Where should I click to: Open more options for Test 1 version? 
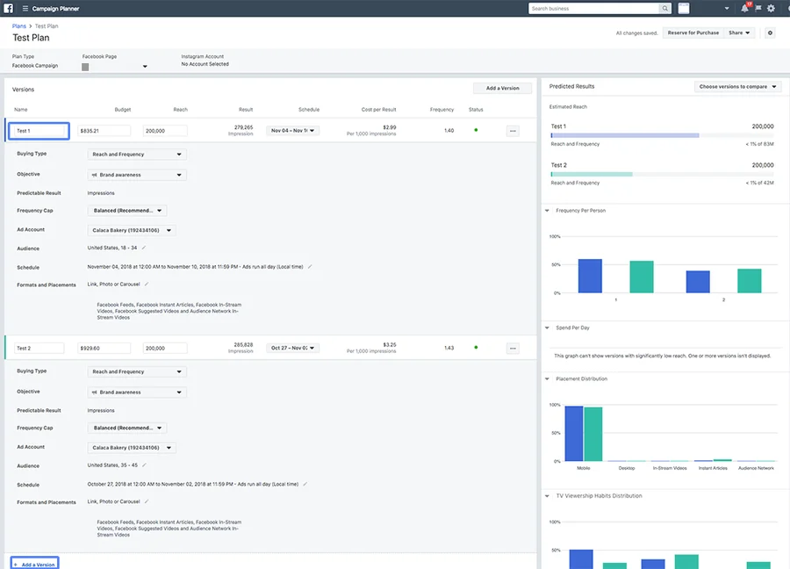tap(513, 131)
